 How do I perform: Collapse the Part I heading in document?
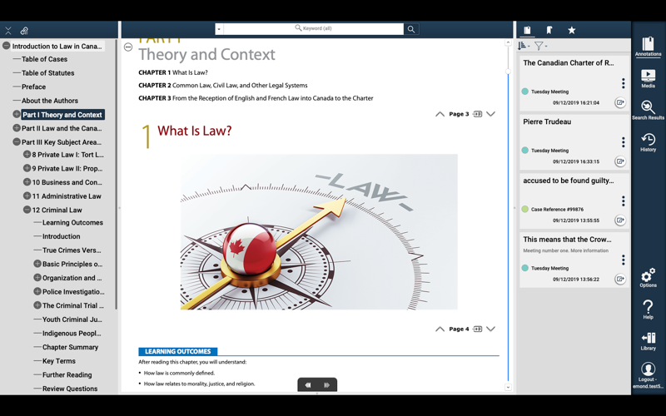tap(128, 47)
